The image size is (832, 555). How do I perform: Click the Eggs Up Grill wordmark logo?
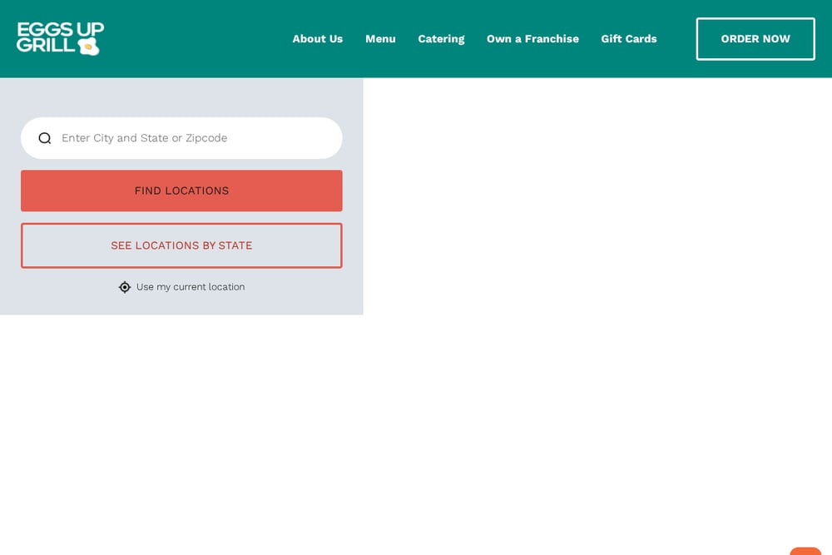[x=60, y=38]
